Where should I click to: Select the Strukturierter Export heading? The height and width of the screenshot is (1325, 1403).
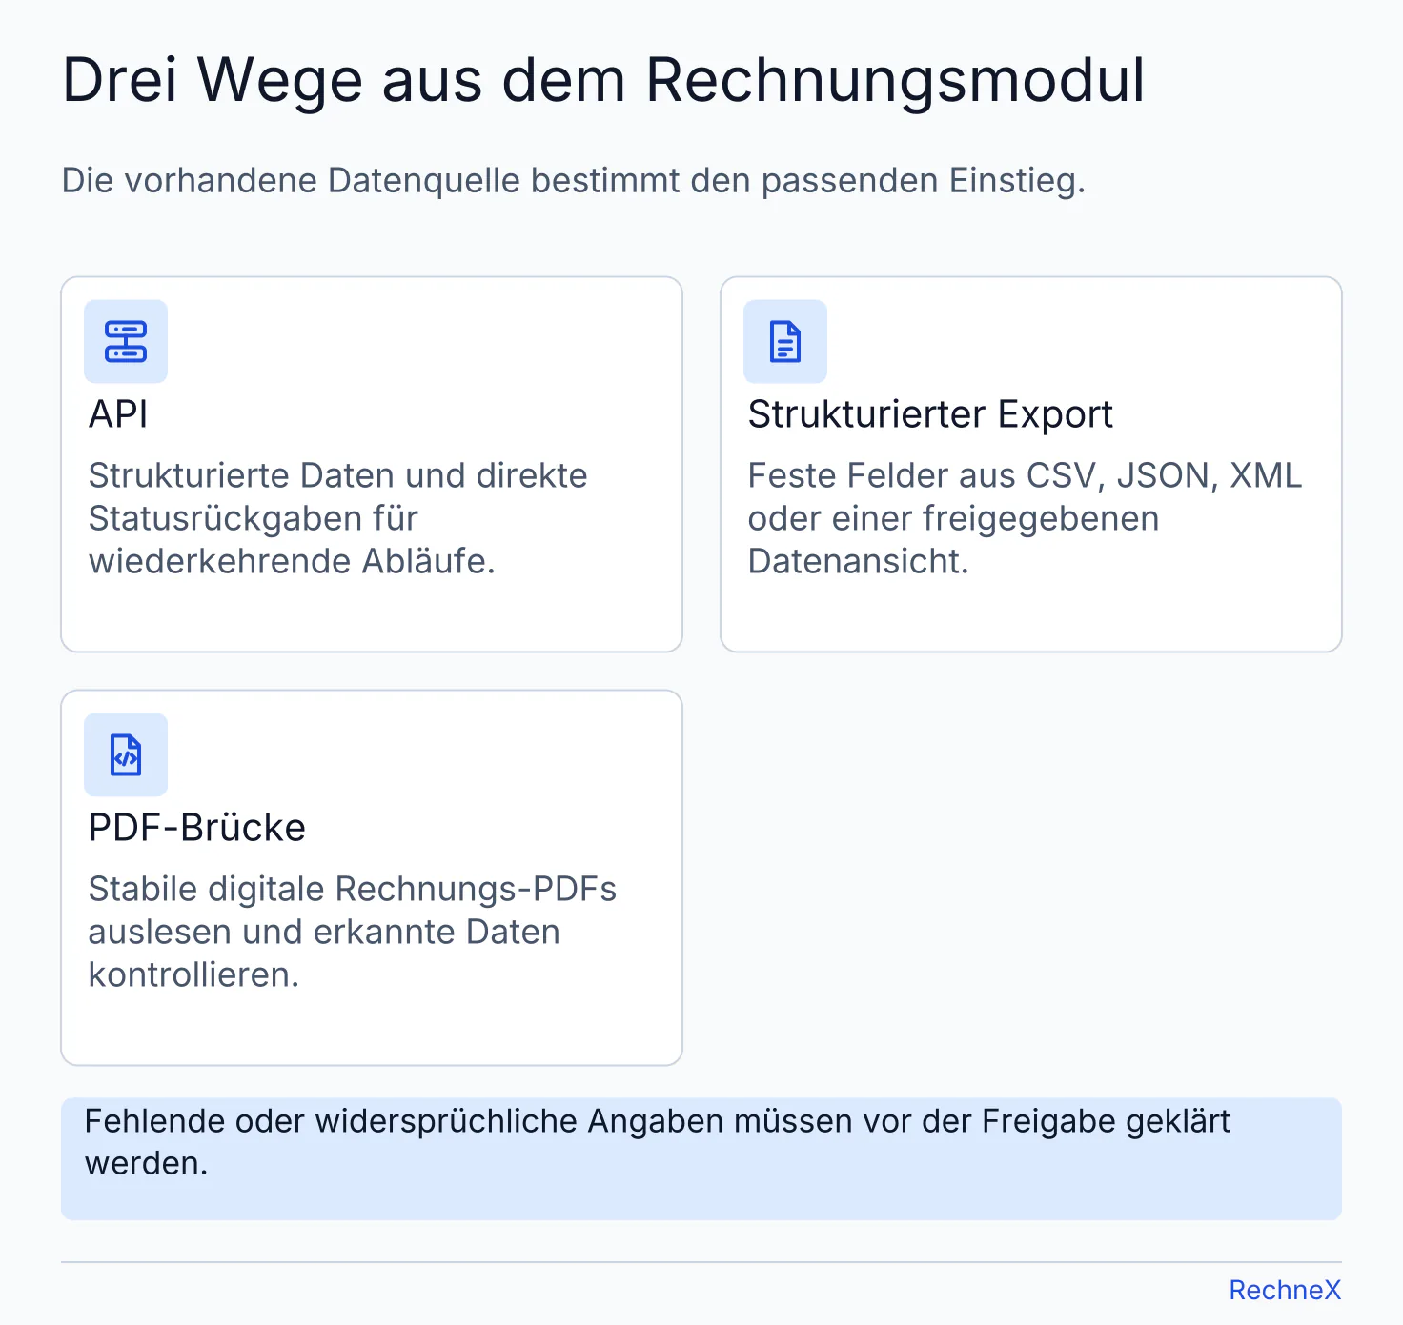click(930, 414)
